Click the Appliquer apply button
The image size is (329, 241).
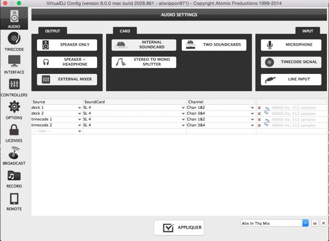tap(179, 227)
